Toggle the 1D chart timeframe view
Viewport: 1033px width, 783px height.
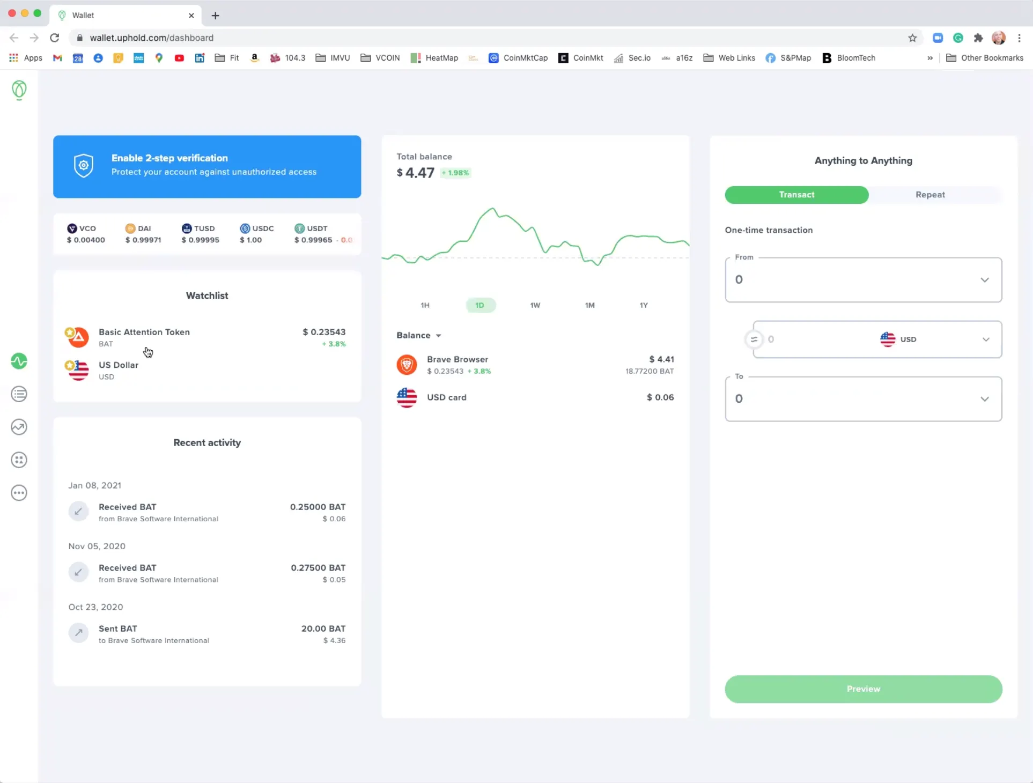tap(479, 305)
